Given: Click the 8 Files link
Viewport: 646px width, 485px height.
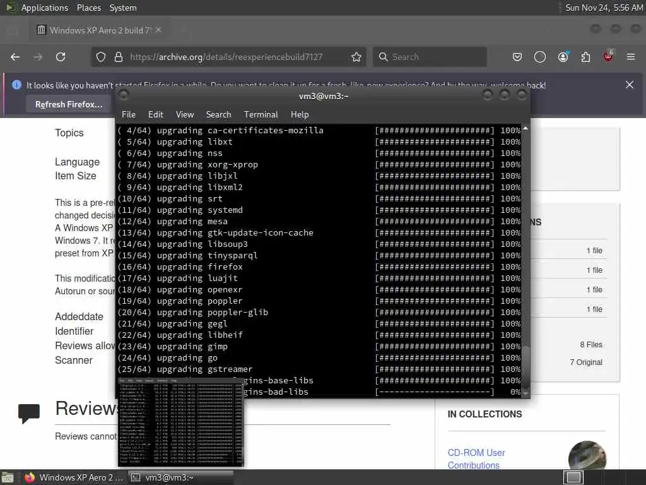Looking at the screenshot, I should click(x=590, y=344).
